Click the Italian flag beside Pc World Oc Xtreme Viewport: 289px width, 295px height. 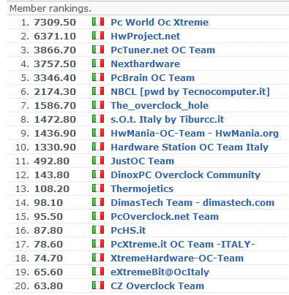(x=98, y=22)
